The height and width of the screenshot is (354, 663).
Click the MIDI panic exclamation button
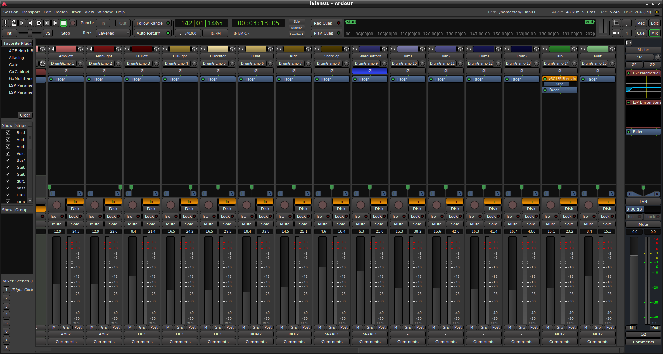coord(6,23)
